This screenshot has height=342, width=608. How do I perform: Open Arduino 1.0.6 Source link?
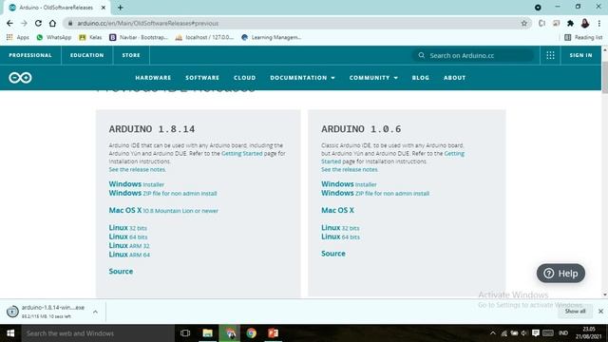(333, 254)
